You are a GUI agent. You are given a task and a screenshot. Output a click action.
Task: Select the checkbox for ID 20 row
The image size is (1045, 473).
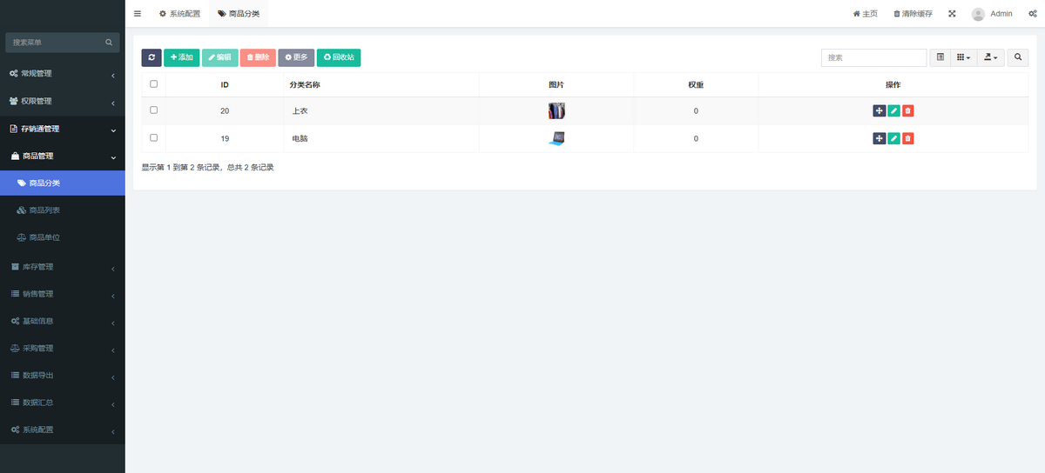click(x=154, y=110)
